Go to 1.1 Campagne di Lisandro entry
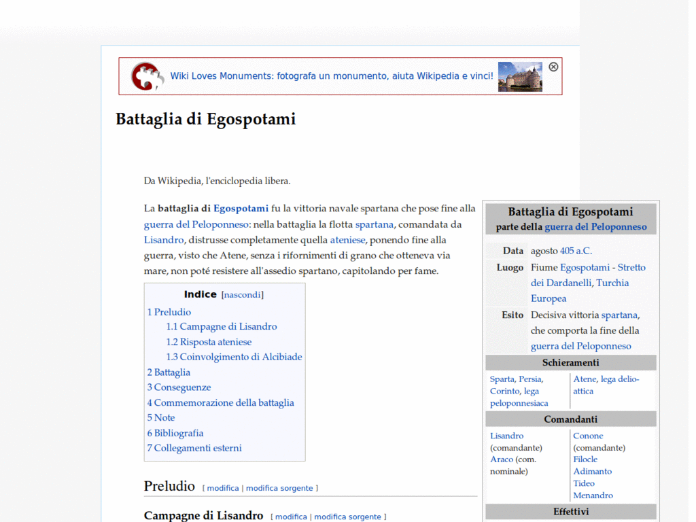The height and width of the screenshot is (522, 696). 222,327
